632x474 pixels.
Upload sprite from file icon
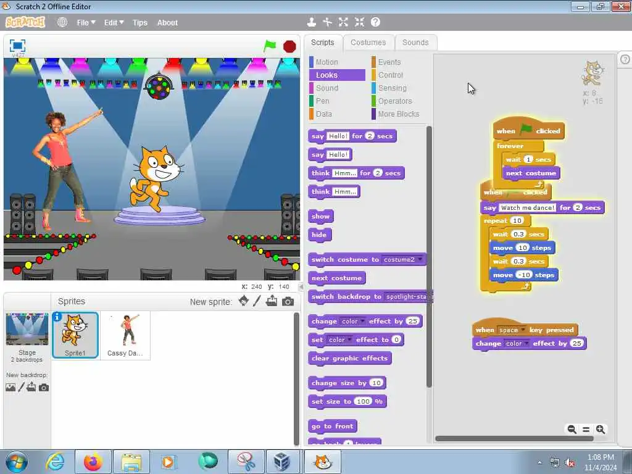272,301
